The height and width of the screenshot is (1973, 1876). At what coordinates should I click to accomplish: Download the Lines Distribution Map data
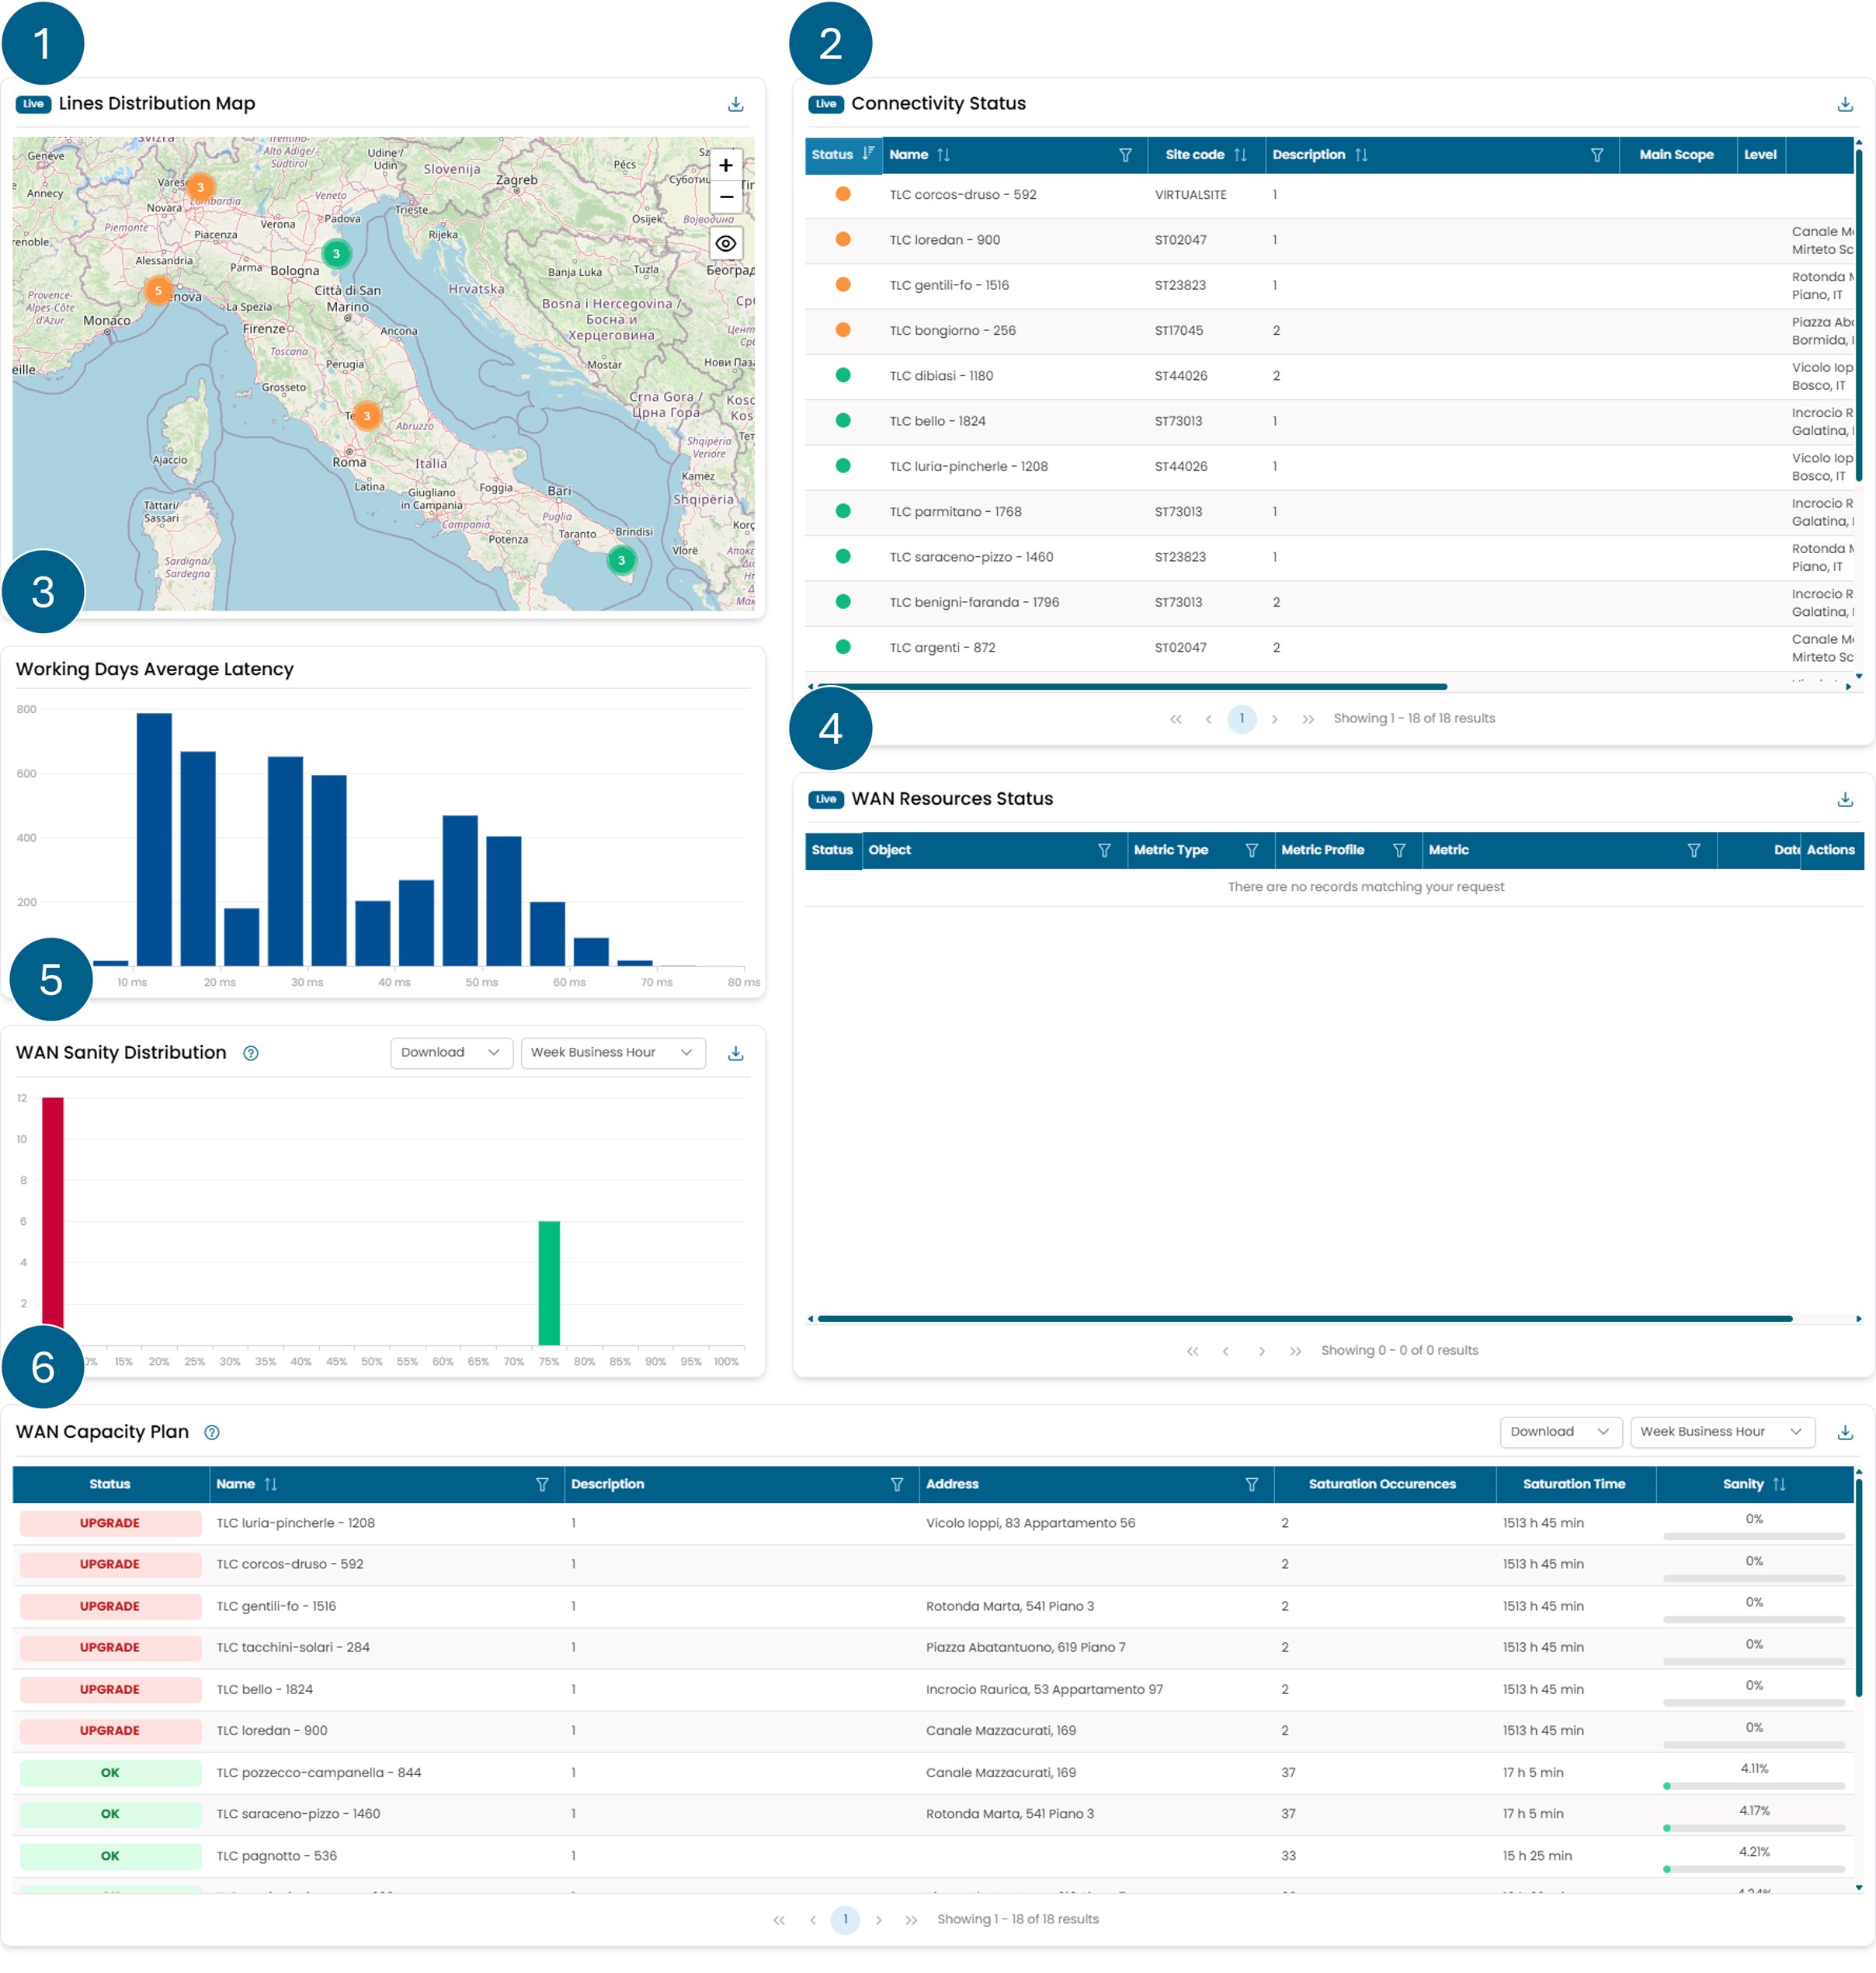pos(735,104)
